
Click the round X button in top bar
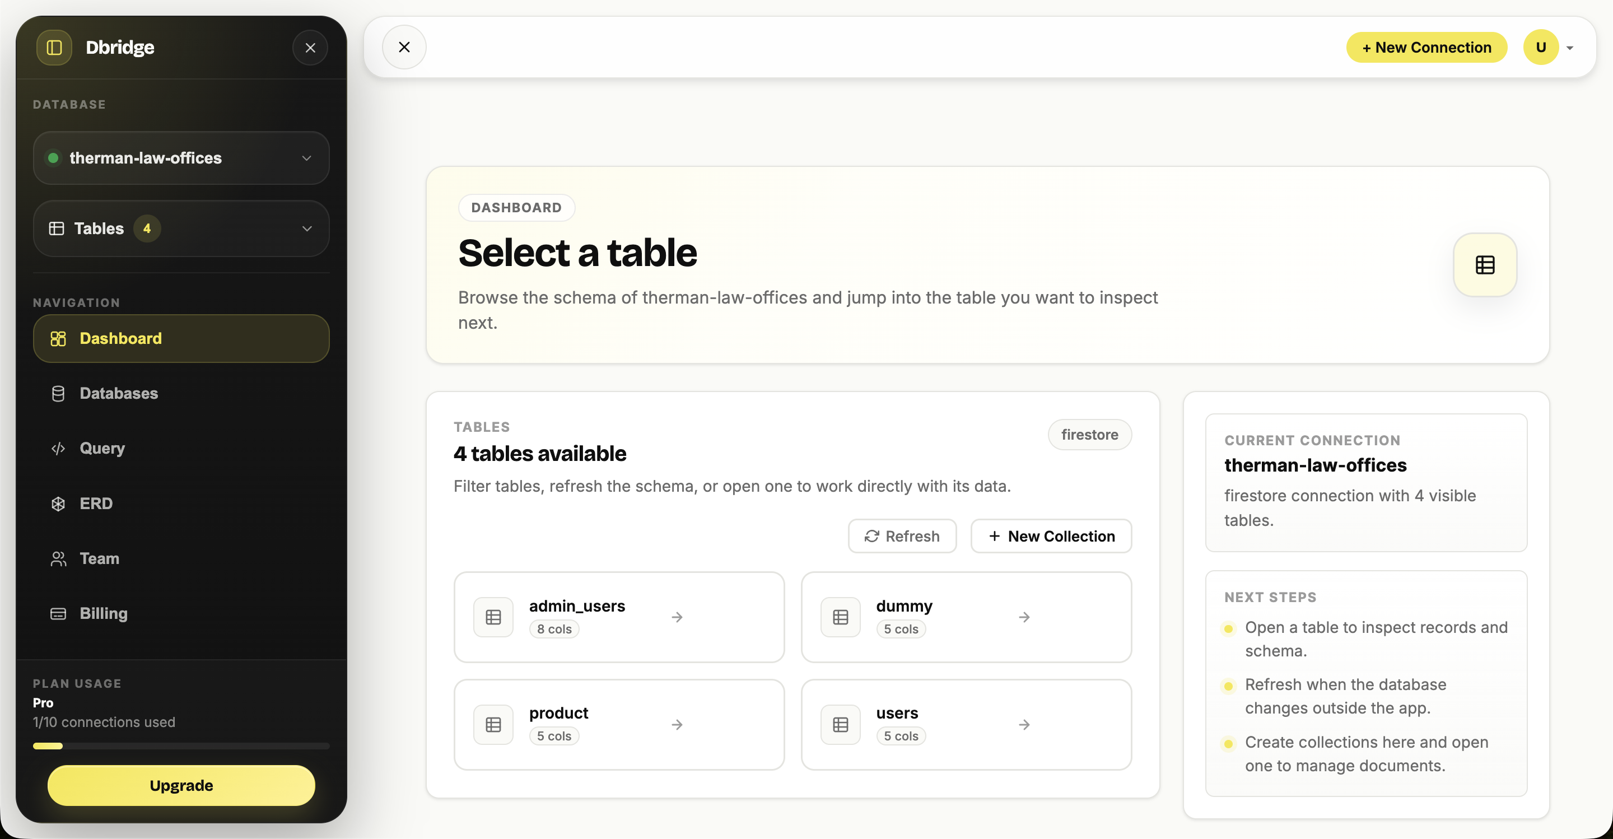tap(404, 48)
